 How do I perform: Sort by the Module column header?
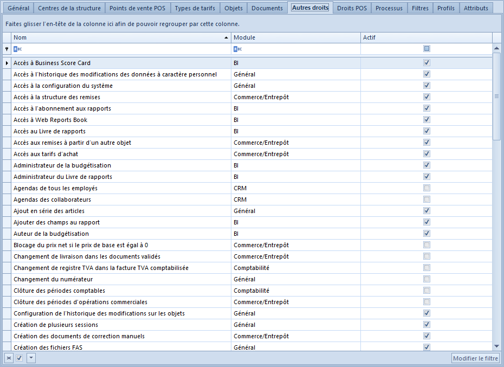click(x=295, y=37)
